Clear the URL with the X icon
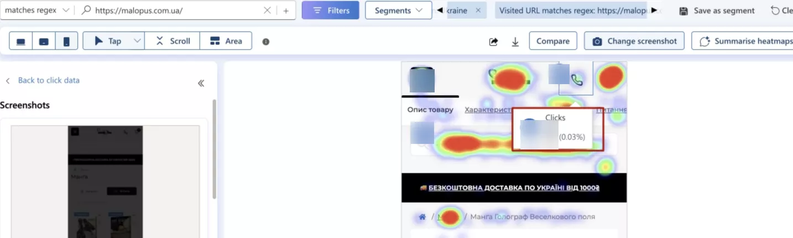 tap(267, 11)
